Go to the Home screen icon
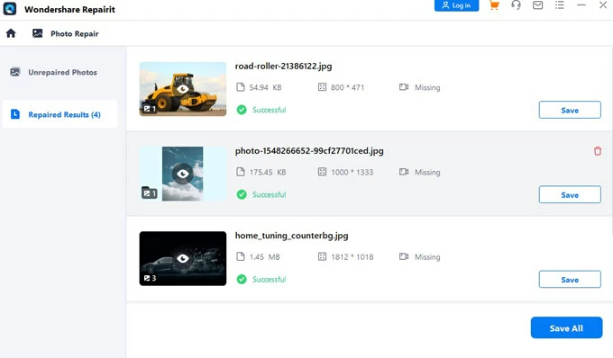Viewport: 613px width, 358px height. point(11,33)
